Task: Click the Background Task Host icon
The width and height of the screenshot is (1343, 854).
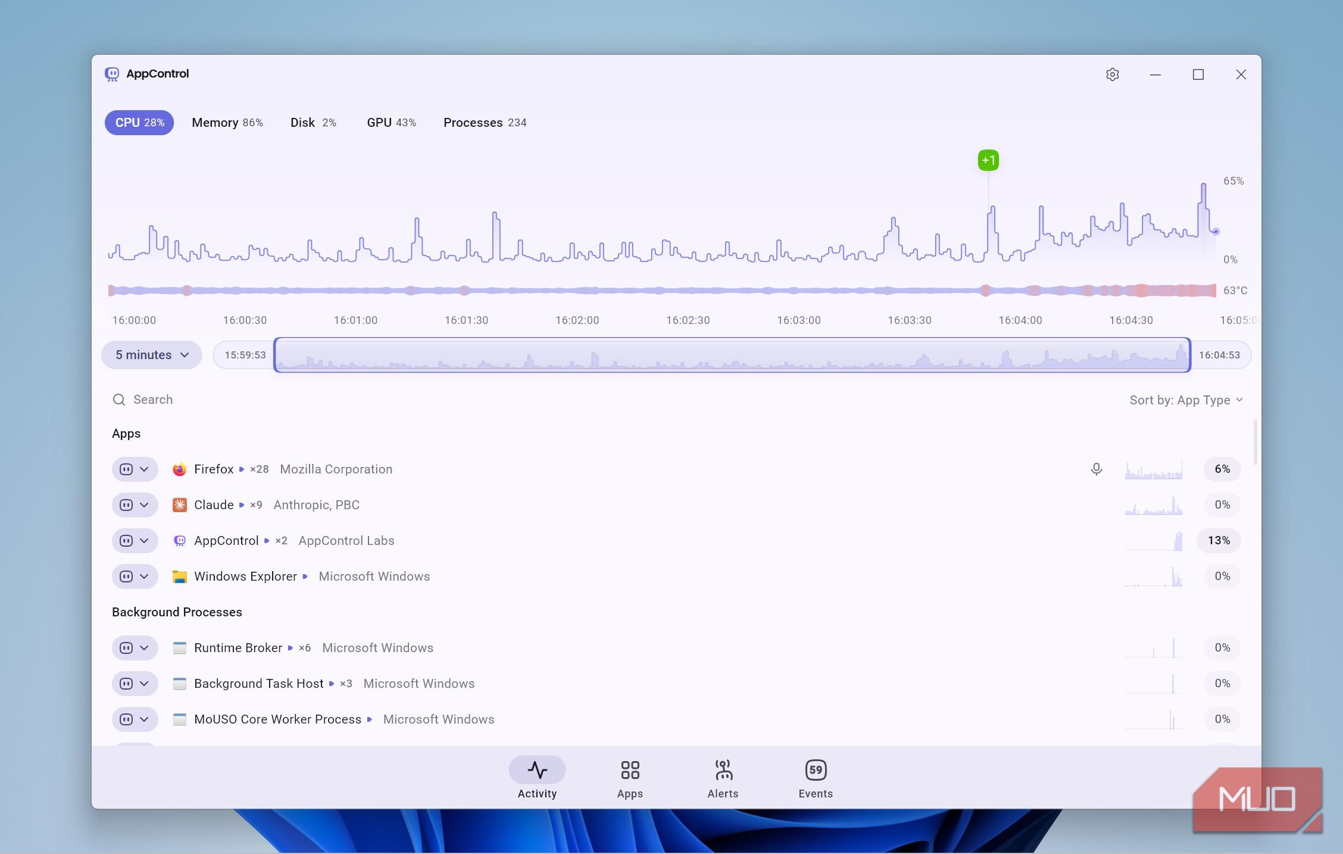Action: 179,684
